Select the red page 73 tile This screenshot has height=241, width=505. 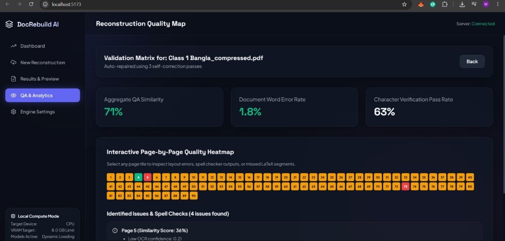point(405,186)
